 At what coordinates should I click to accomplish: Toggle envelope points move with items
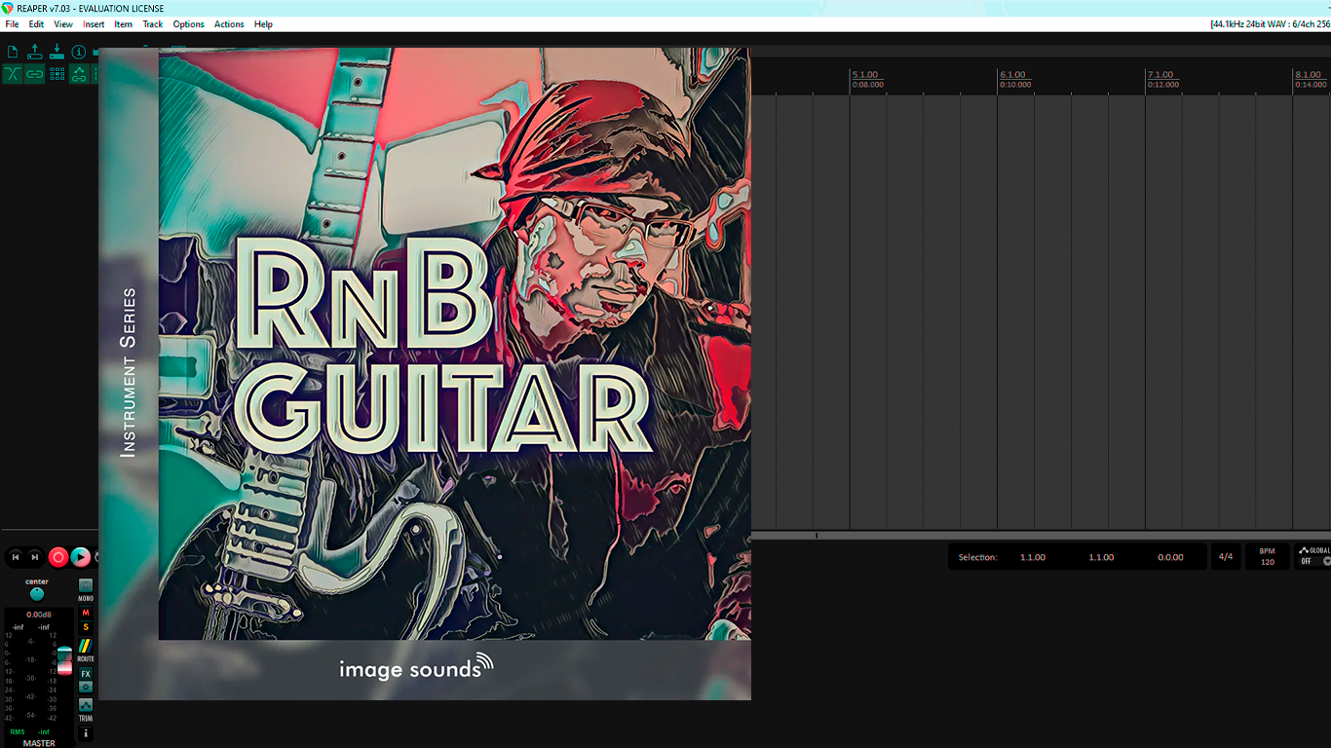click(79, 74)
